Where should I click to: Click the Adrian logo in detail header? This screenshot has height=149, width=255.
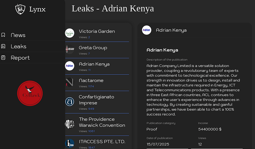click(146, 30)
